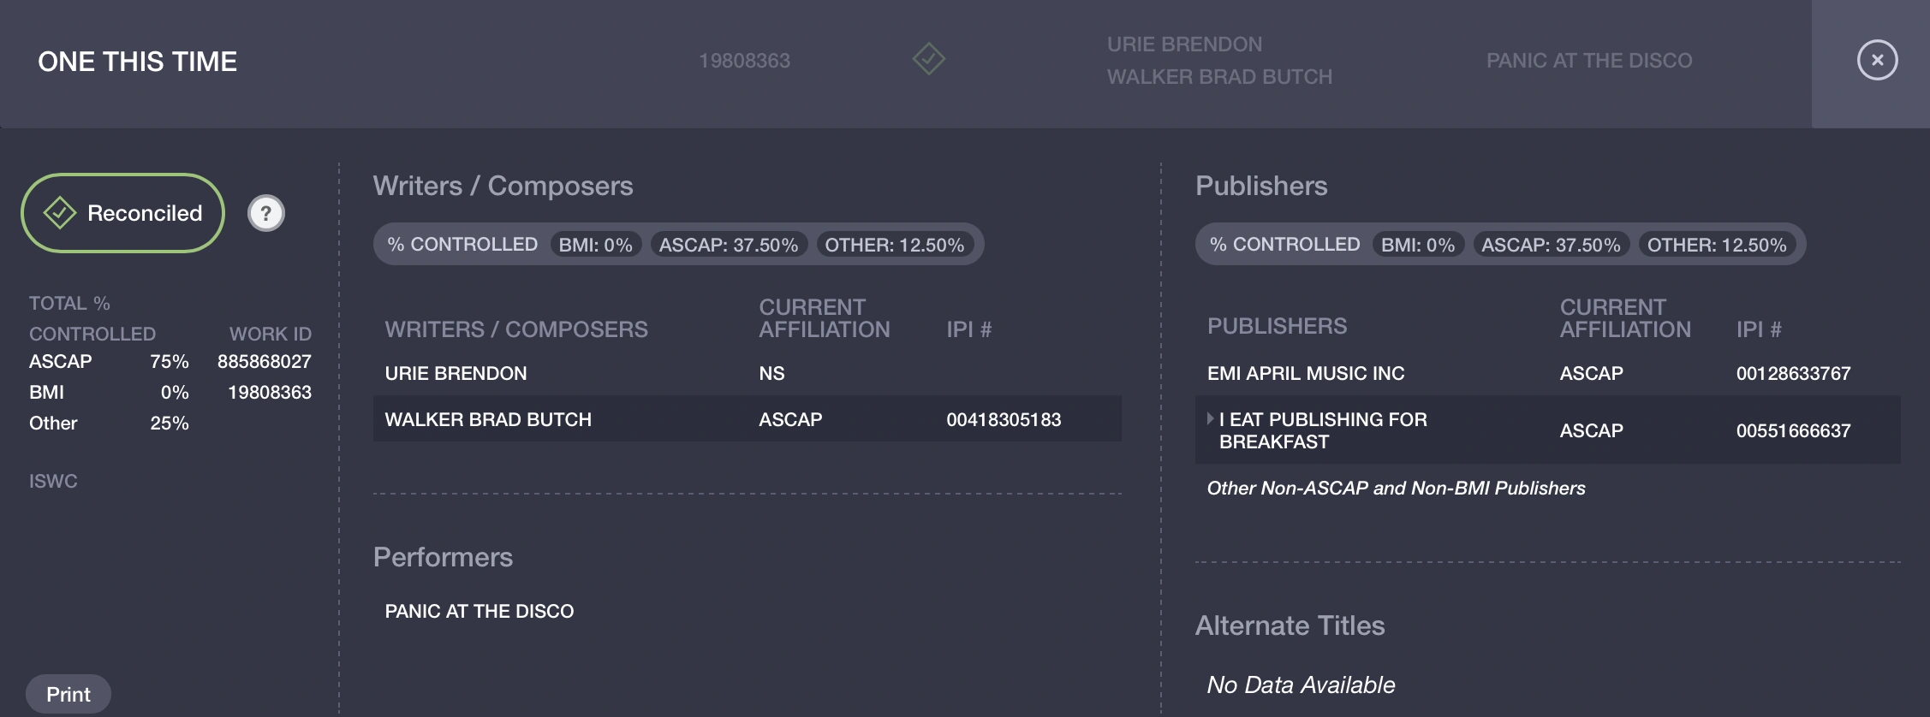The height and width of the screenshot is (717, 1930).
Task: Click the EMI April Music Inc publisher
Action: [1306, 373]
